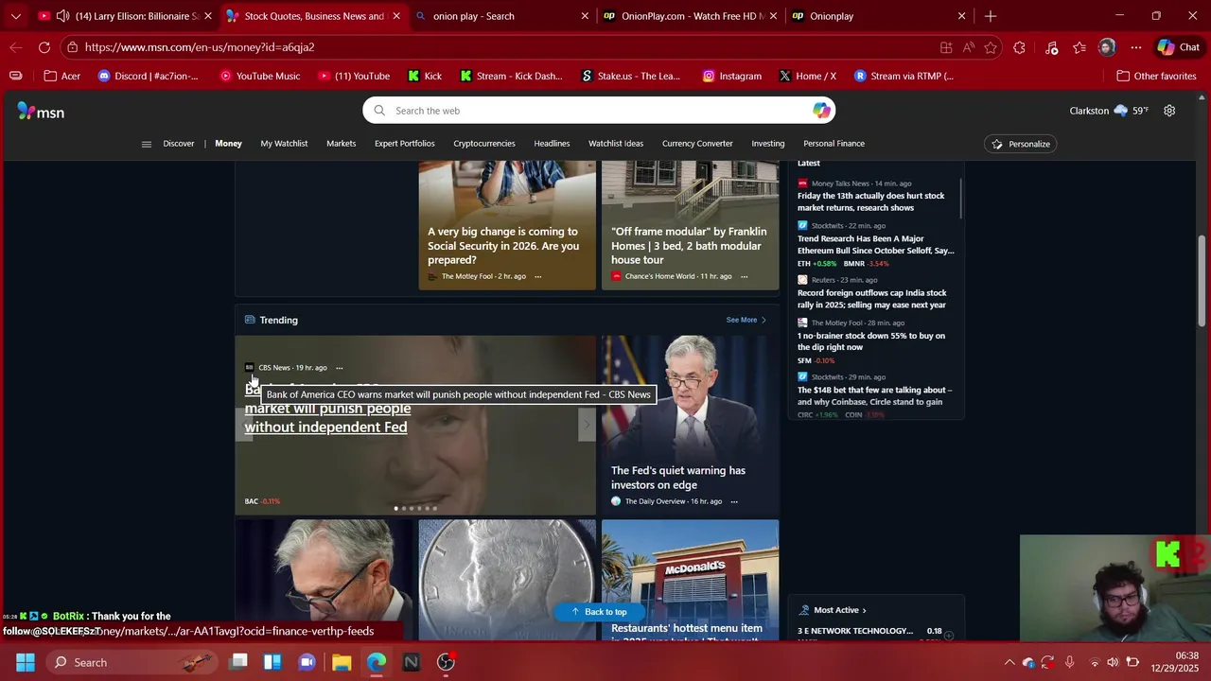Open Cryptocurrencies nav item
The width and height of the screenshot is (1211, 681).
click(483, 144)
